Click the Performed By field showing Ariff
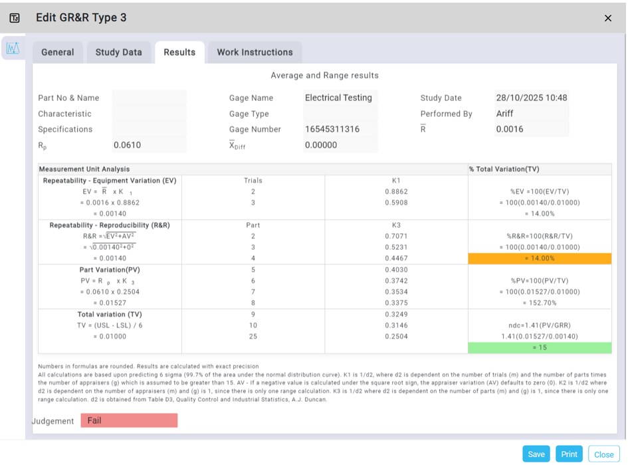The width and height of the screenshot is (630, 465). [x=531, y=114]
